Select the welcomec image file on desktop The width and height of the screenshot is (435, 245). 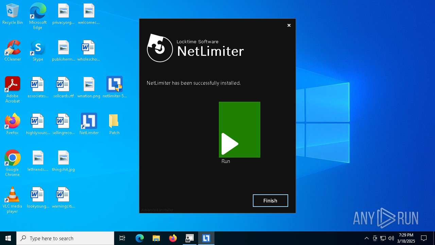click(89, 15)
